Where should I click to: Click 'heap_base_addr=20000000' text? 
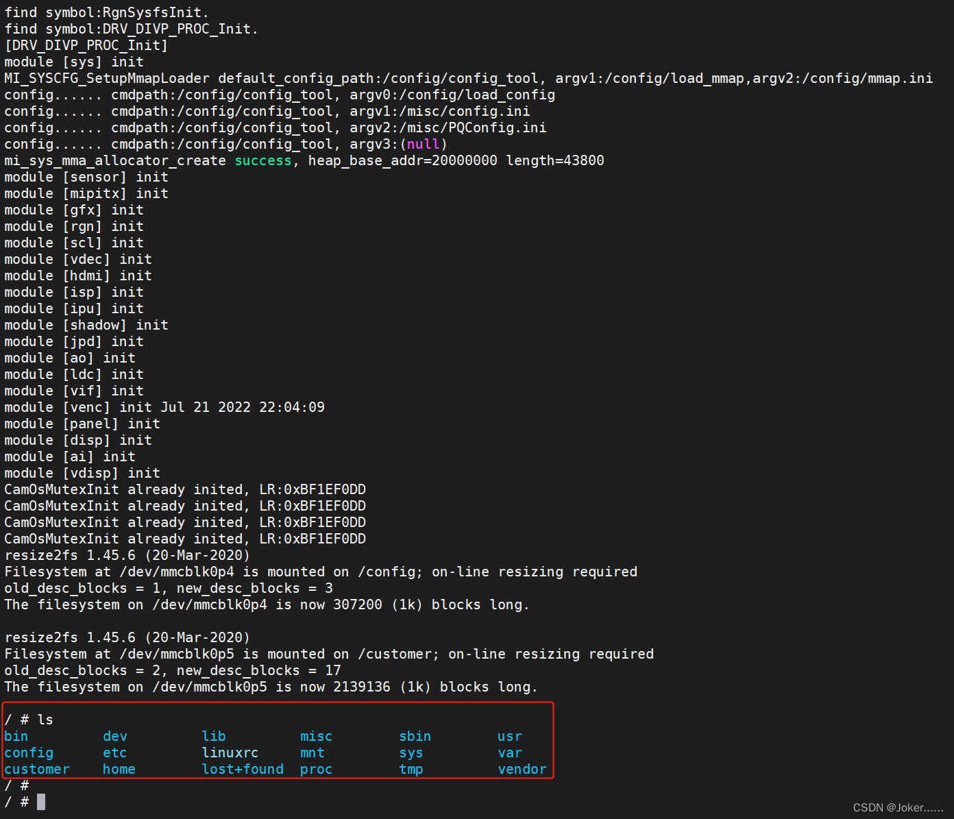pos(403,160)
